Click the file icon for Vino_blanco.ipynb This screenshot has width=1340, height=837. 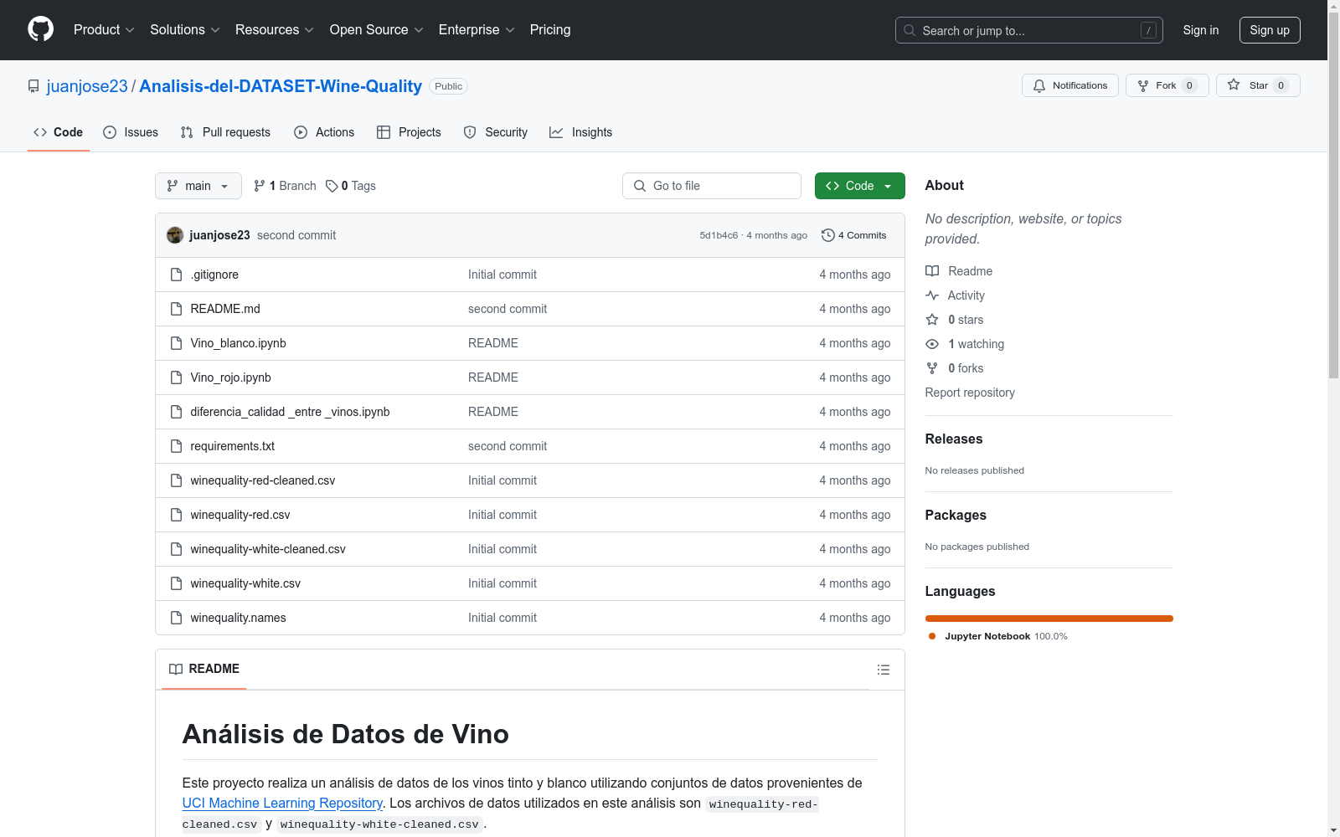pos(176,343)
